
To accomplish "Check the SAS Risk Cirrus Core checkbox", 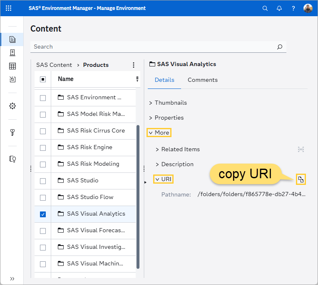I will tap(43, 131).
